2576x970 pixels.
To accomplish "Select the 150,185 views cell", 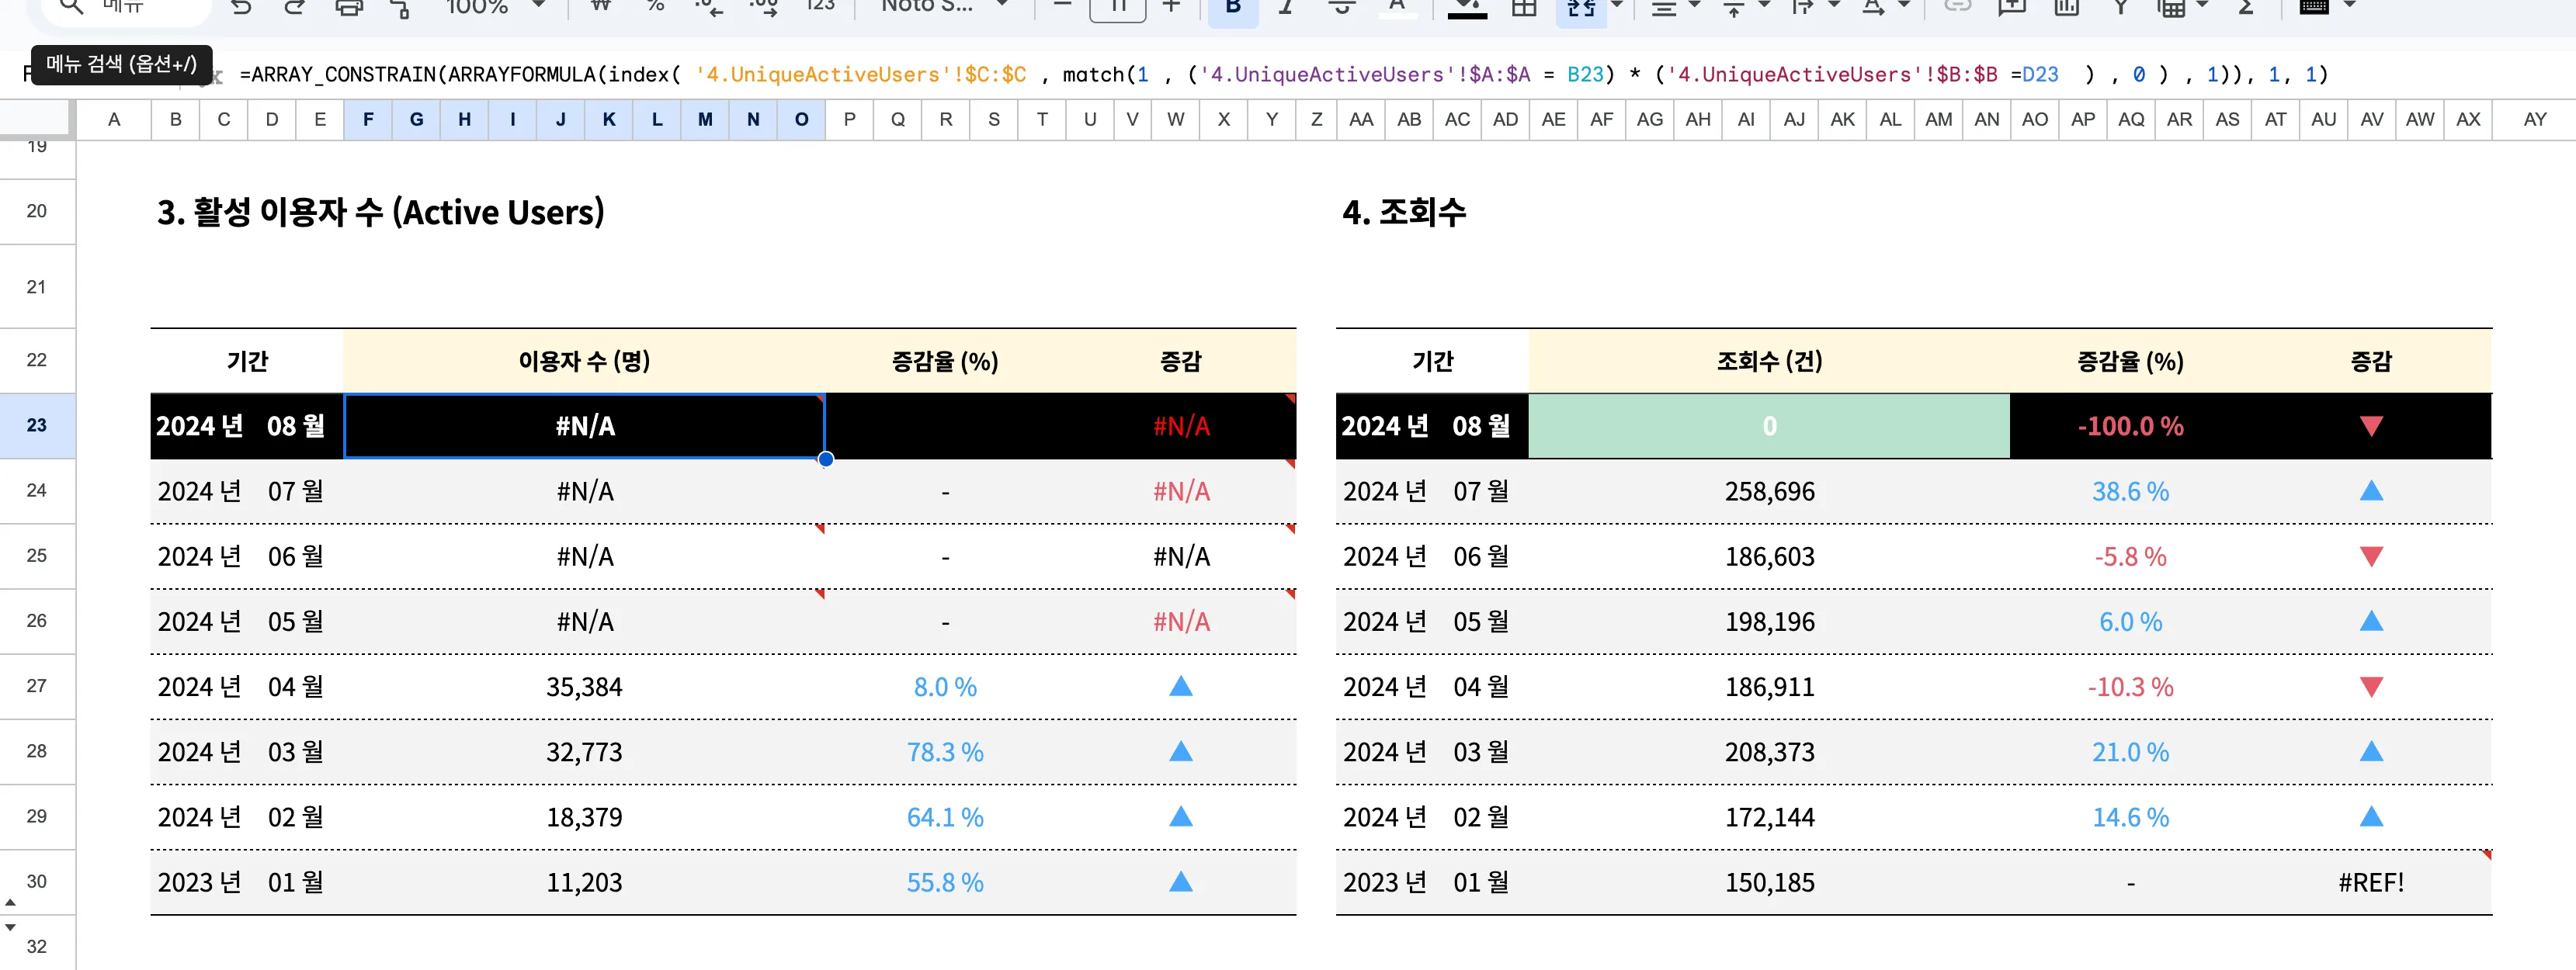I will click(x=1769, y=883).
